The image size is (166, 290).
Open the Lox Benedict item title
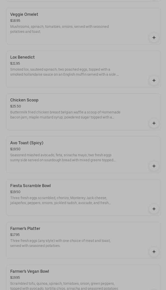click(x=22, y=57)
